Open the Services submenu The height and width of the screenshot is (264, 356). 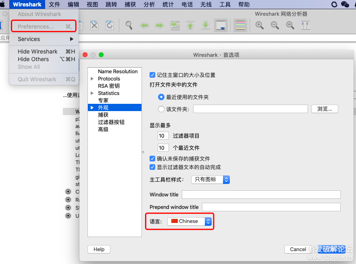[x=44, y=39]
